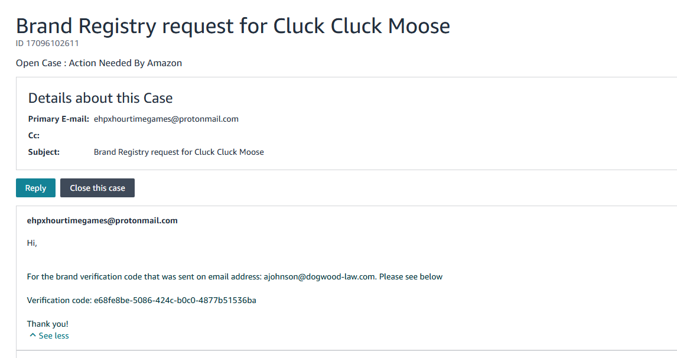Click the primary e-mail address value
The width and height of the screenshot is (677, 358).
(166, 119)
